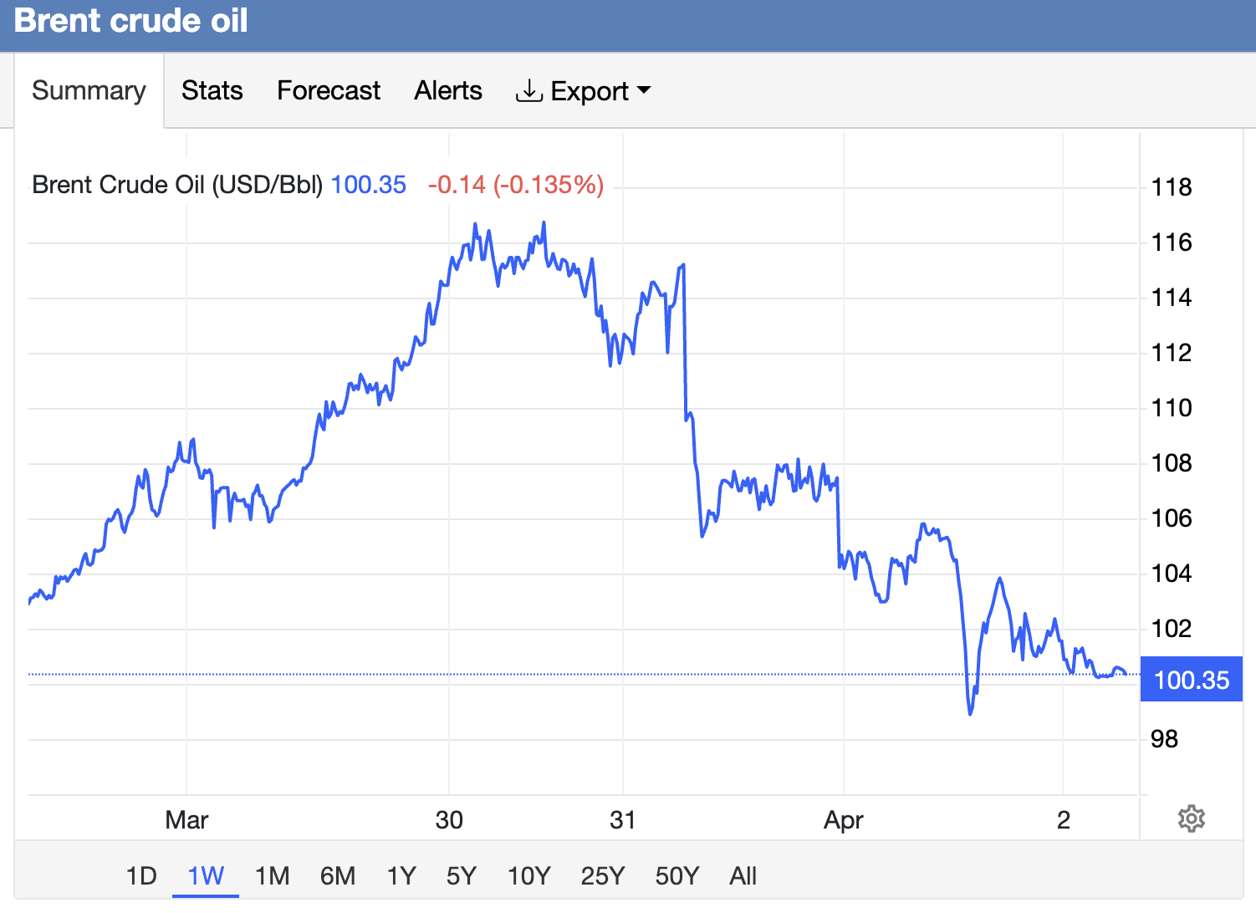Choose the 1Y time range

tap(401, 875)
